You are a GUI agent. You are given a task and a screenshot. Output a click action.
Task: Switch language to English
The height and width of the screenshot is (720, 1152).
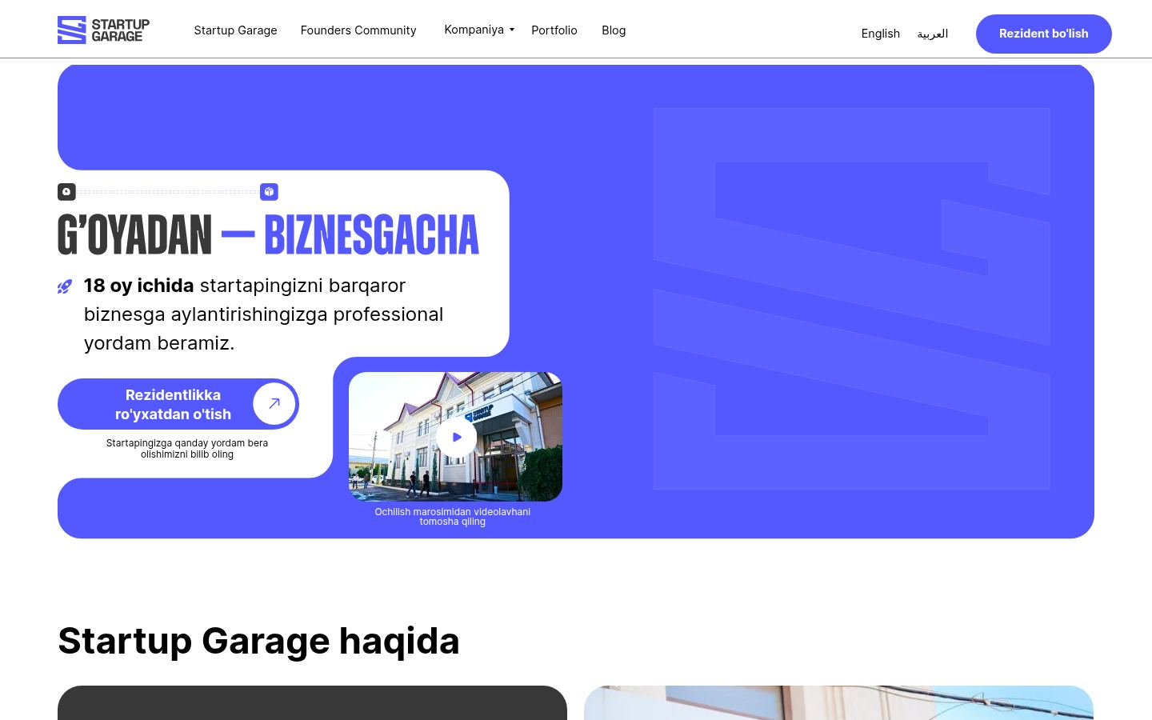(x=881, y=34)
